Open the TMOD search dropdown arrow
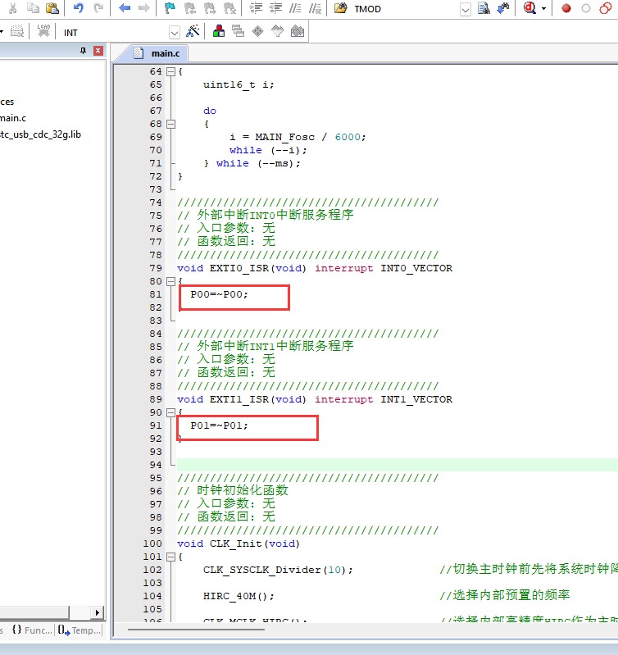The height and width of the screenshot is (655, 618). (x=466, y=9)
